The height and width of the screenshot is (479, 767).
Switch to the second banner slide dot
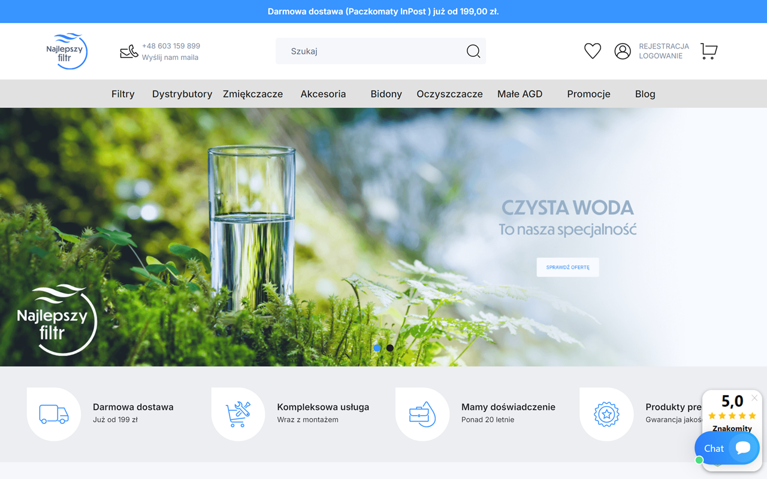(x=390, y=348)
